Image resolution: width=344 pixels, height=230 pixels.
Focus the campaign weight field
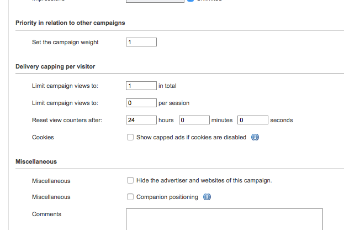(x=141, y=42)
